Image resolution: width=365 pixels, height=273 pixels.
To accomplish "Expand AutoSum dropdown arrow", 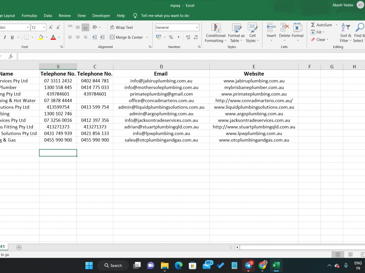I will coord(336,25).
